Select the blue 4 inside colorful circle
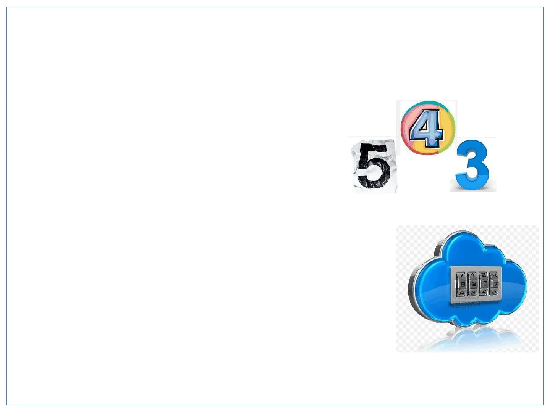This screenshot has width=550, height=412. (x=427, y=129)
